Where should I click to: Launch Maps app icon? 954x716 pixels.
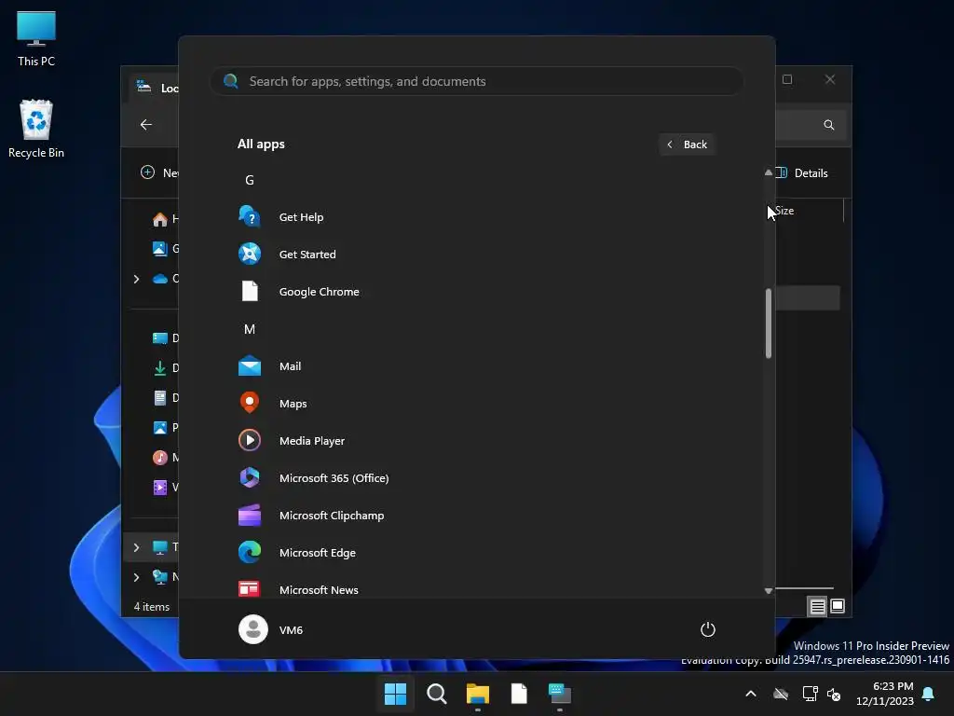coord(250,403)
